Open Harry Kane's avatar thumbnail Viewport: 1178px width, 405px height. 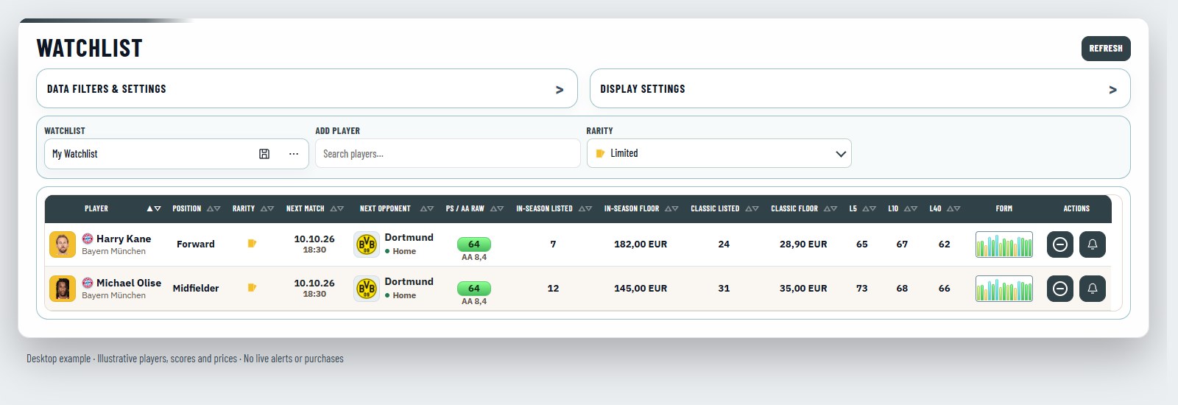coord(63,244)
